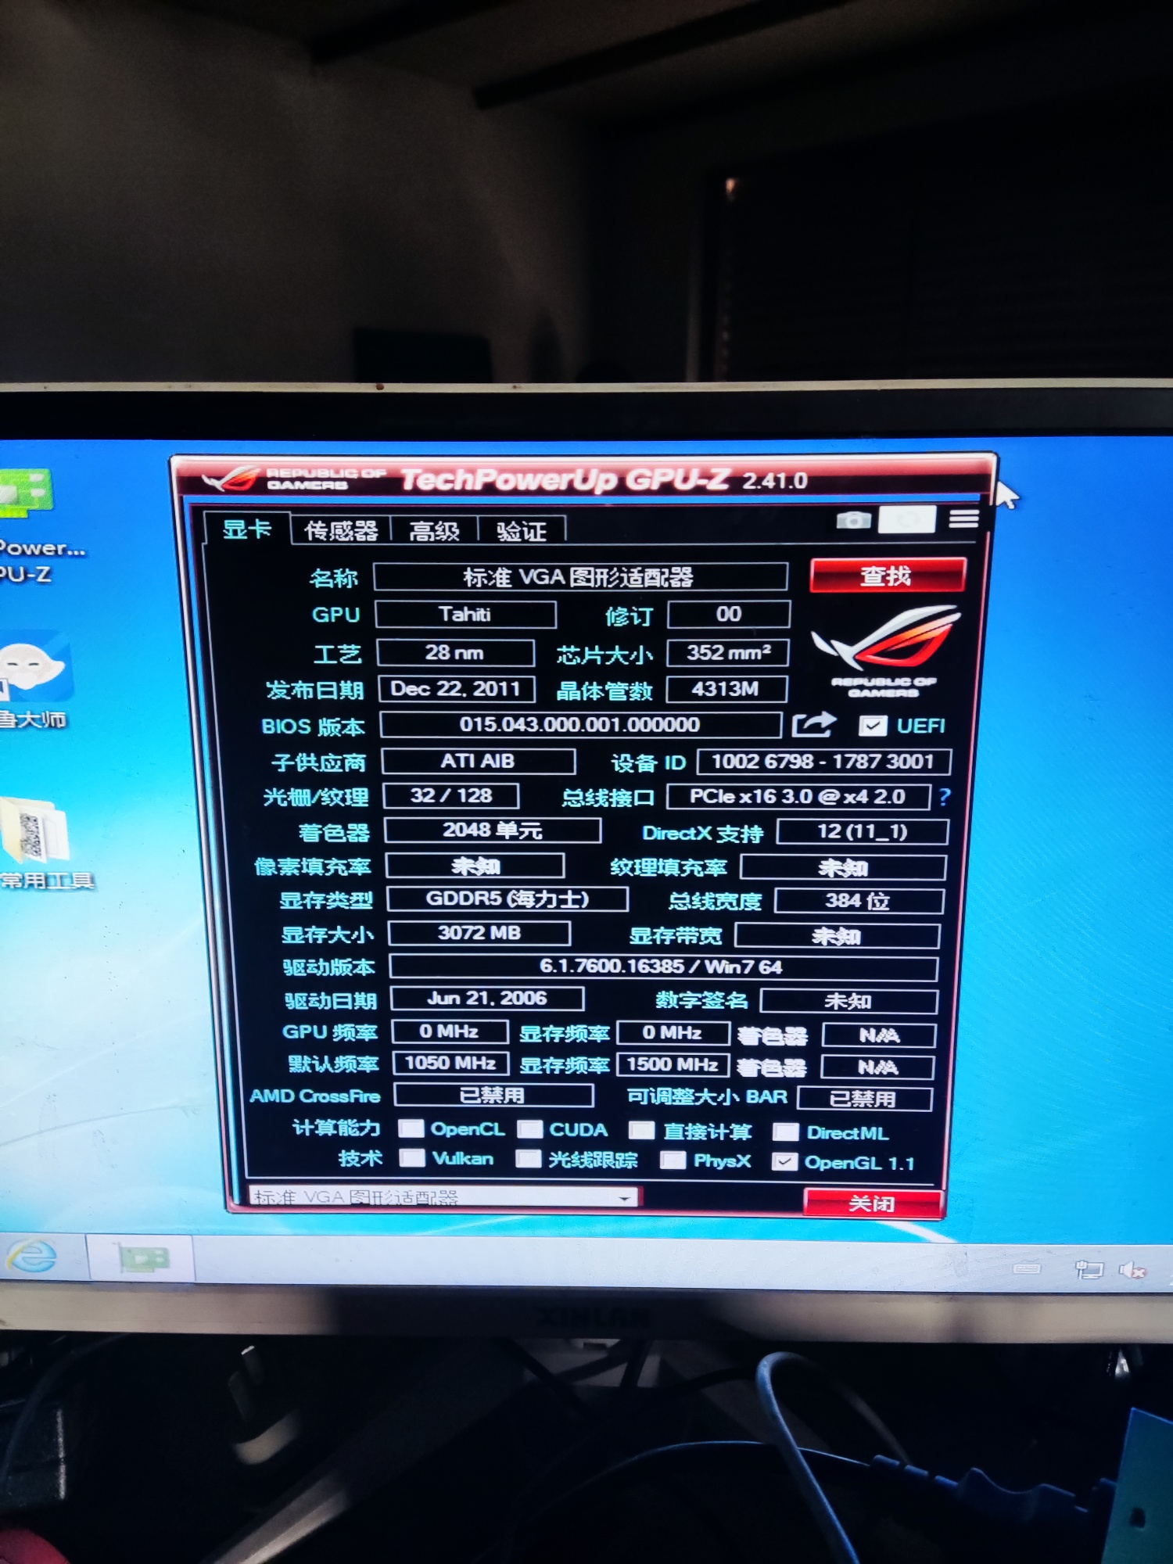This screenshot has height=1564, width=1173.
Task: Toggle the 直接计算 checkbox
Action: 642,1131
